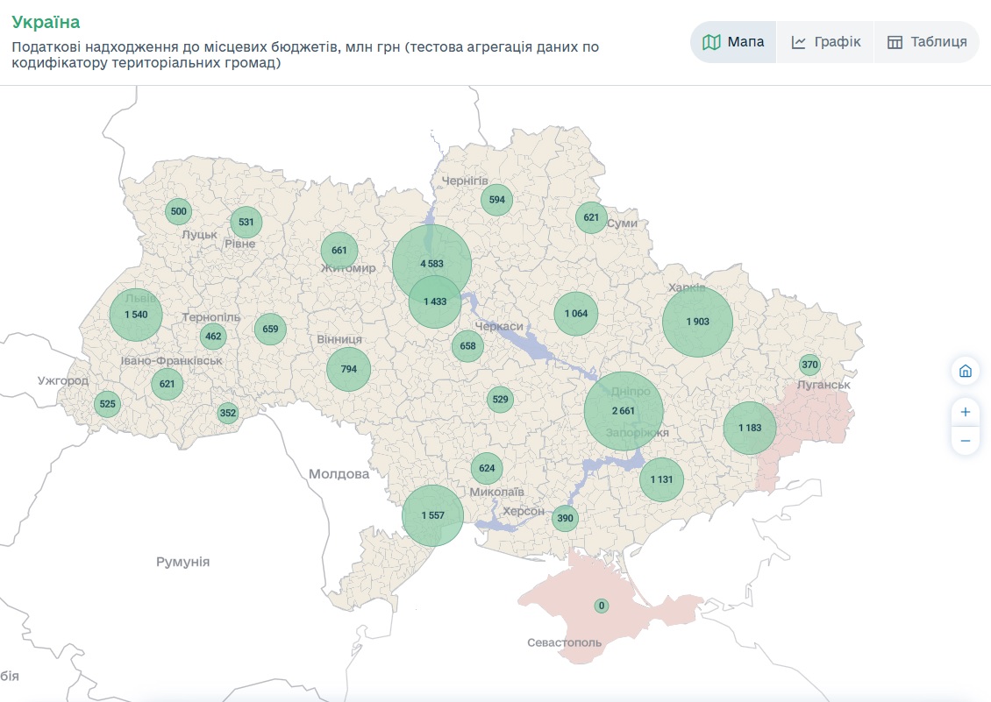Click the 352 bubble in Chernivtsi region
The height and width of the screenshot is (702, 991).
227,414
